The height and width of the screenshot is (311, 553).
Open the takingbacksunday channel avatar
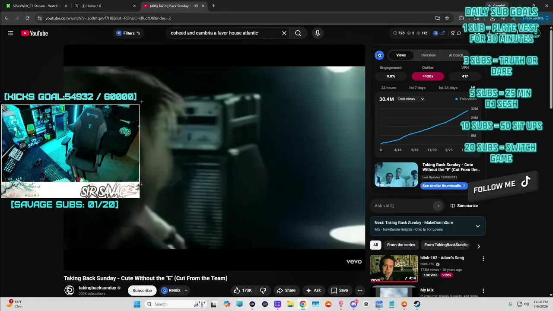(69, 290)
